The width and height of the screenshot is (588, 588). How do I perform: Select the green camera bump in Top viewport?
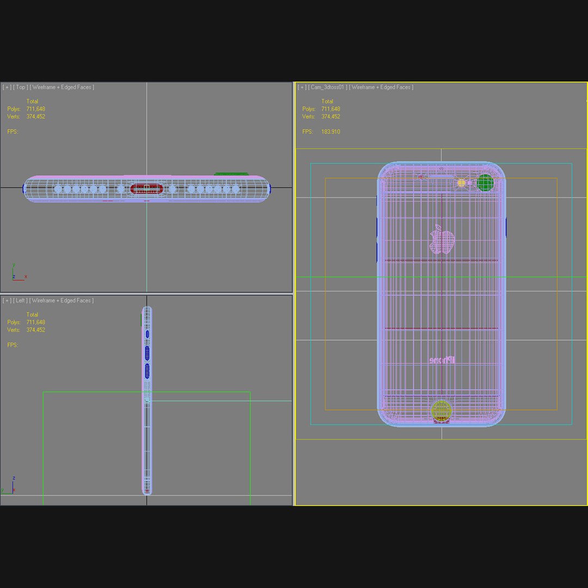(231, 174)
